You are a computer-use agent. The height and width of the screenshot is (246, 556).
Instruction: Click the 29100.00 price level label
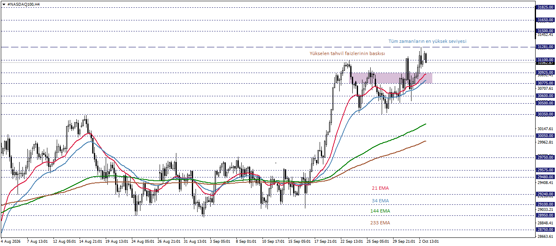(x=545, y=204)
